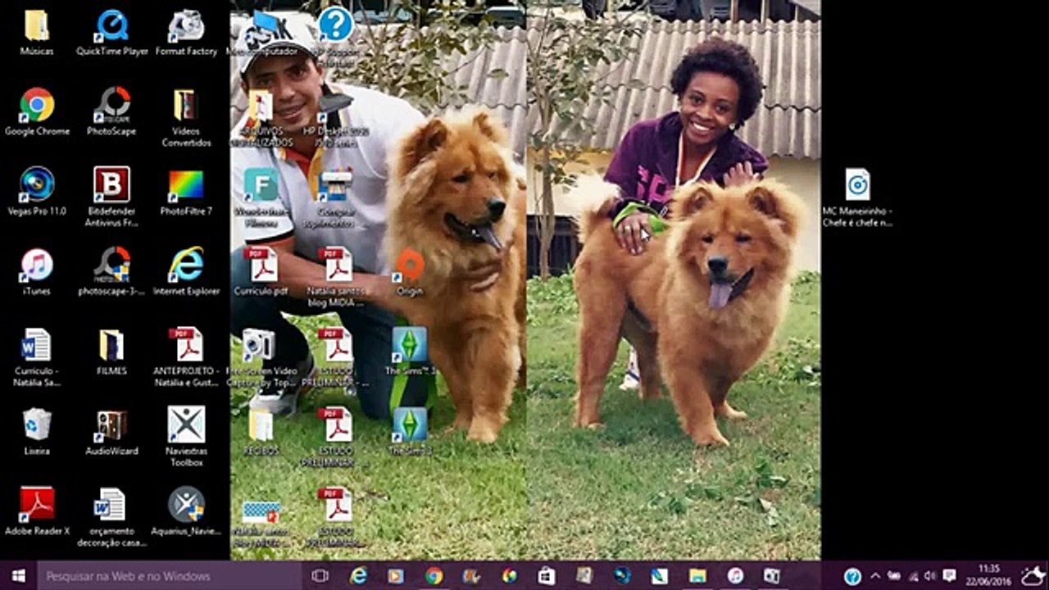Open the RECIBOS folder
This screenshot has width=1049, height=590.
[x=261, y=432]
